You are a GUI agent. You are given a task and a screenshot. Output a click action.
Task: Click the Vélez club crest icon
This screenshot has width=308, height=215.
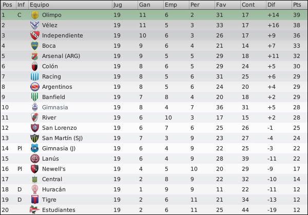[x=35, y=25]
